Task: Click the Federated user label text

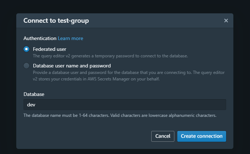Action: [50, 49]
